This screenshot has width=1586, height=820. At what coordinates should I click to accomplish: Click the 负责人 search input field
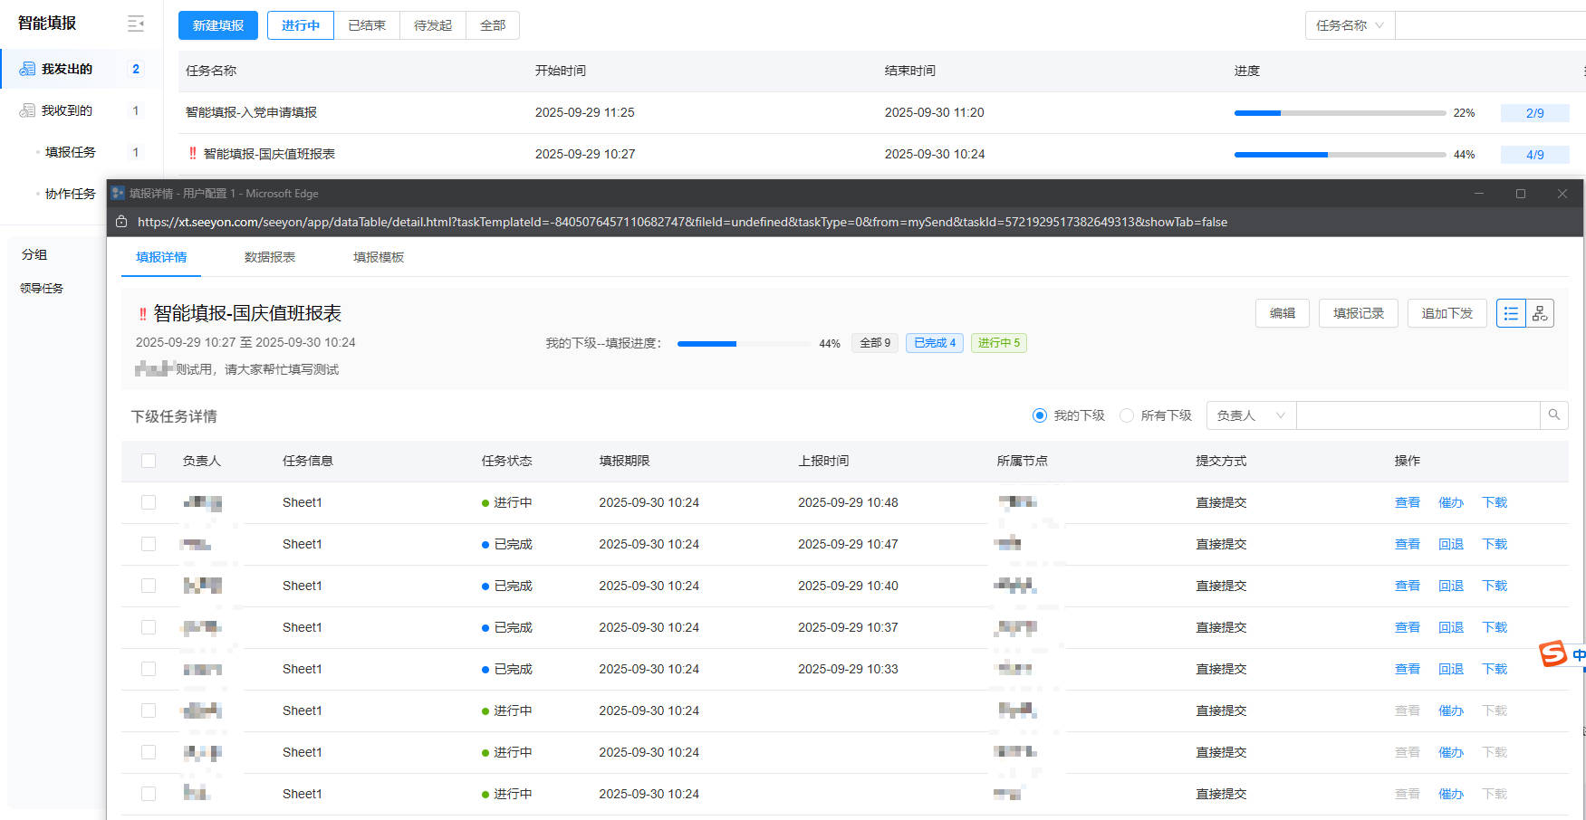1418,415
